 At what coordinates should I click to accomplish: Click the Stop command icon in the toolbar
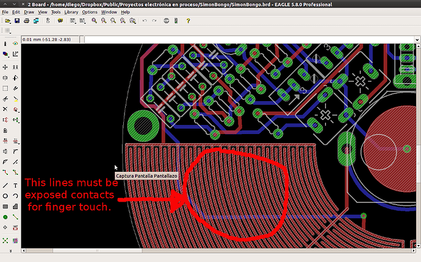pos(166,21)
